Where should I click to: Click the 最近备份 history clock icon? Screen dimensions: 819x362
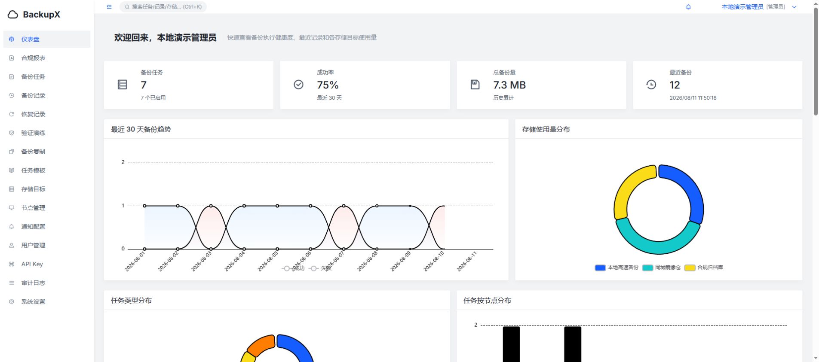[651, 85]
